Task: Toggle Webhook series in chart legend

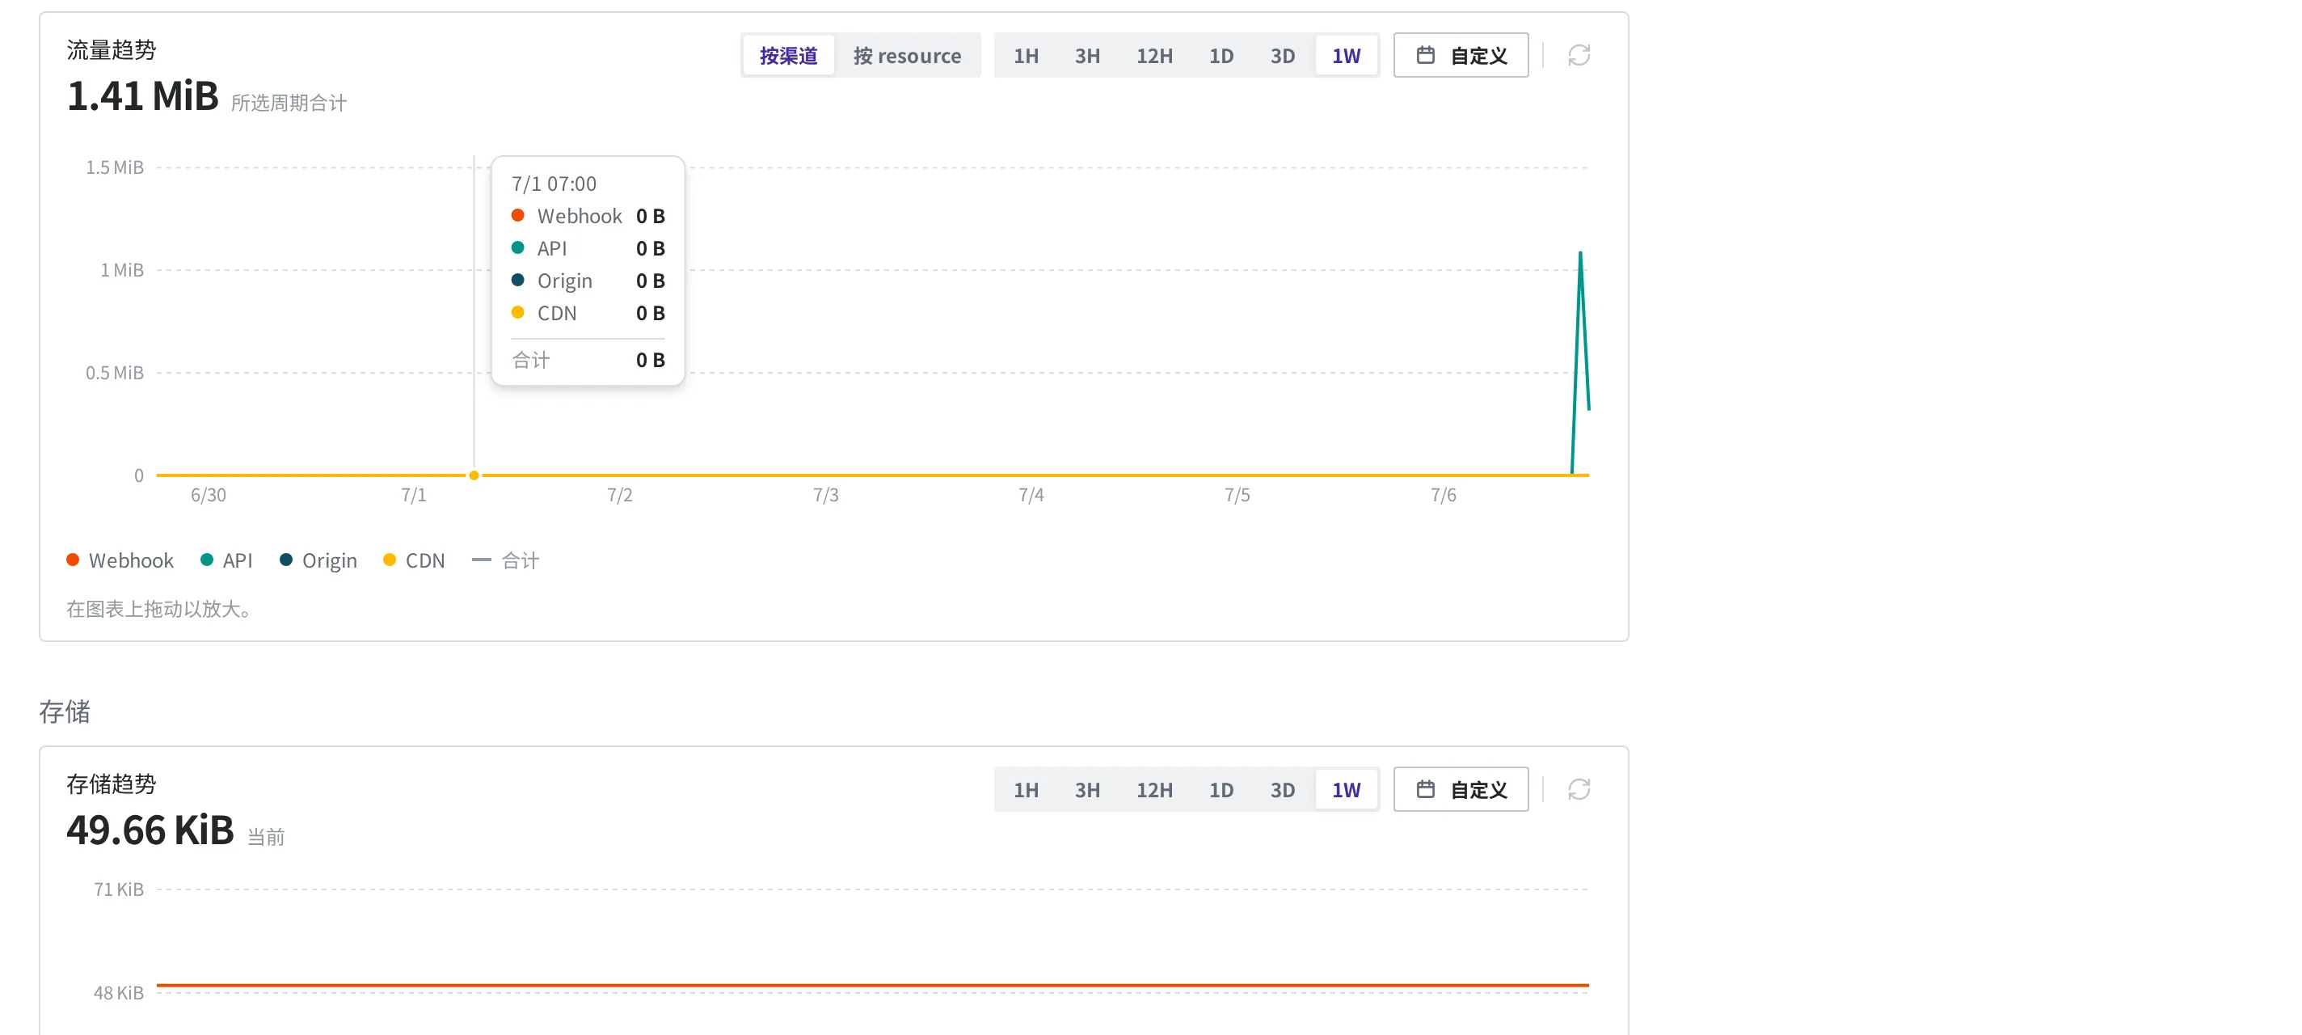Action: [120, 560]
